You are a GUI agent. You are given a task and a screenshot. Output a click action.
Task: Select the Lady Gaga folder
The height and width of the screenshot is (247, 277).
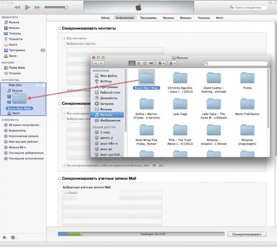(180, 107)
